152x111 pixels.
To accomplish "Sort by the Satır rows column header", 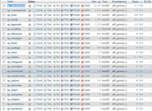I will tap(94, 2).
